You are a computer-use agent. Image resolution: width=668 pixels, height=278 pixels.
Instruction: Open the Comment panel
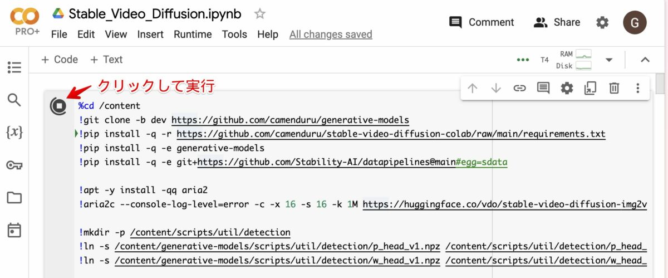(x=482, y=22)
